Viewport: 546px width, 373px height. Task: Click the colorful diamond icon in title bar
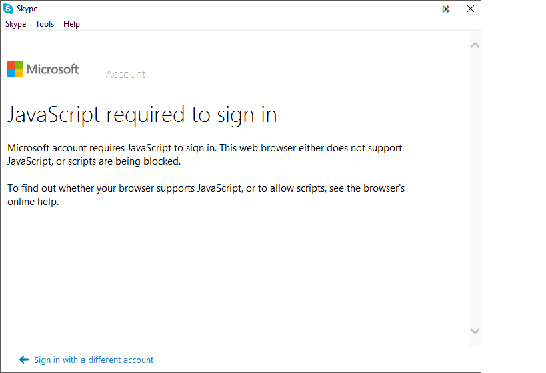[446, 9]
